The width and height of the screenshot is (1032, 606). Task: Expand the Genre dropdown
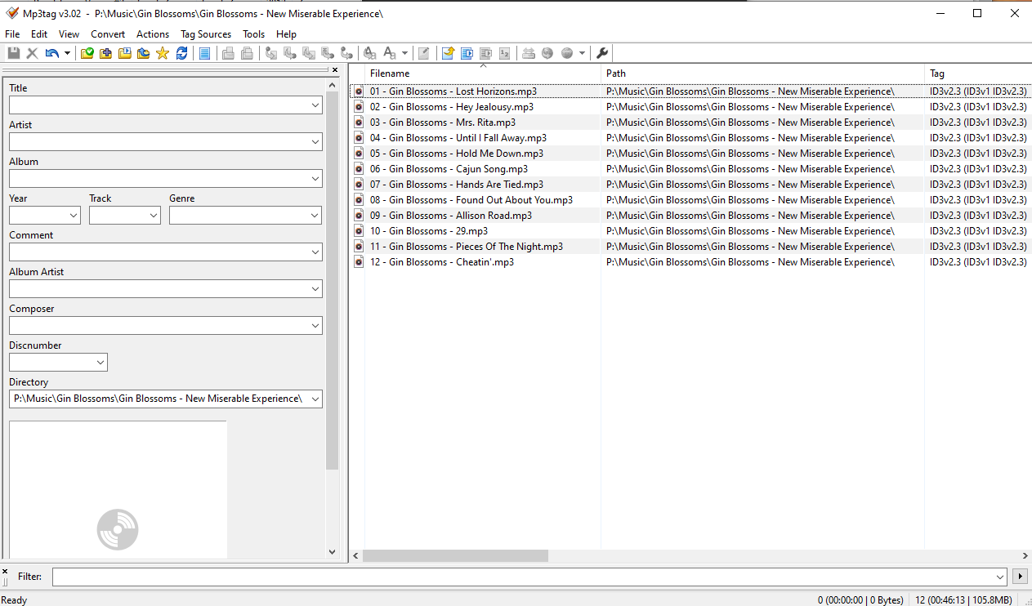(315, 216)
